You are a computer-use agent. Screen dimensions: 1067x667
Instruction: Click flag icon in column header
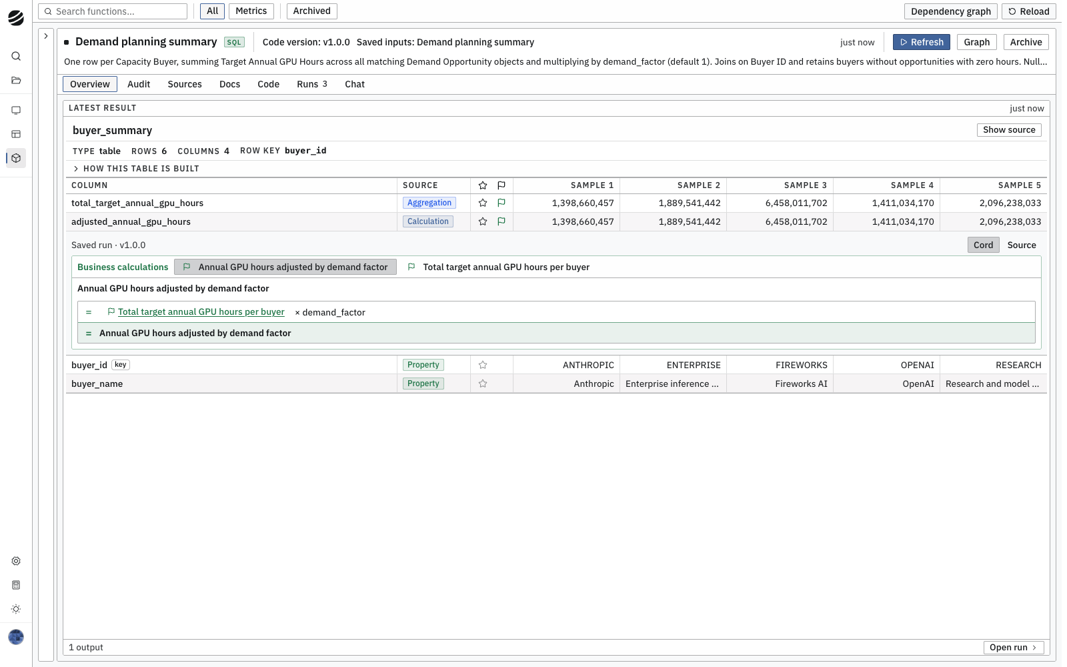[501, 185]
